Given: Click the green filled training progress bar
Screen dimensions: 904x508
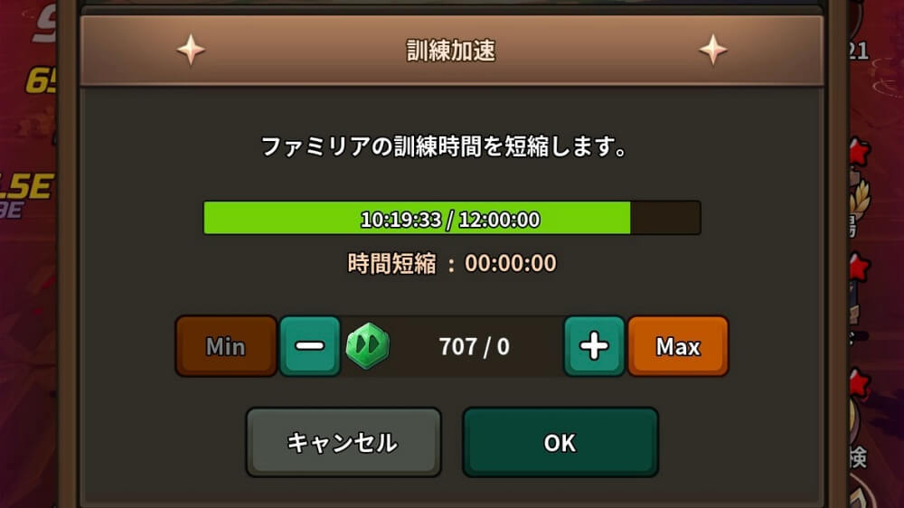Looking at the screenshot, I should tap(417, 218).
